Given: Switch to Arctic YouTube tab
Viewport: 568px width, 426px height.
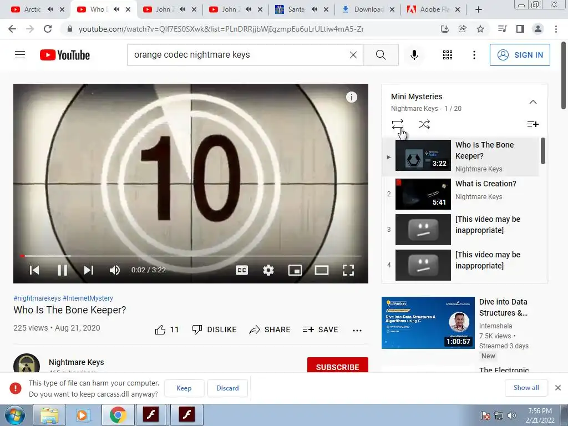Looking at the screenshot, I should (x=32, y=9).
